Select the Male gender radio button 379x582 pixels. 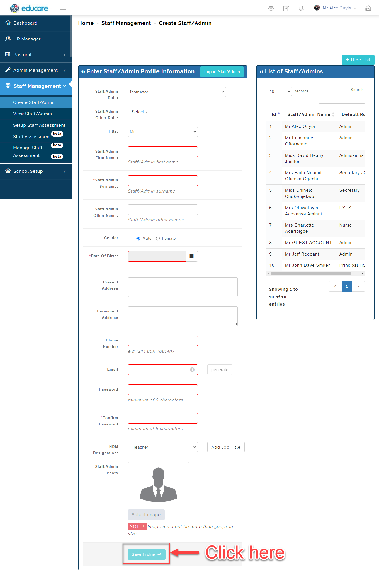pyautogui.click(x=138, y=238)
